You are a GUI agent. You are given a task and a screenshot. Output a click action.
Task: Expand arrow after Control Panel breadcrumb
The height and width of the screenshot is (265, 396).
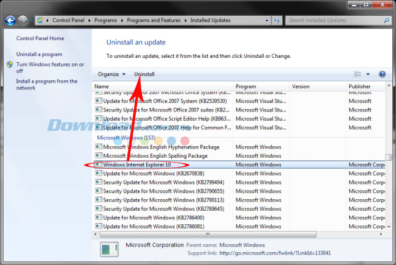click(89, 21)
